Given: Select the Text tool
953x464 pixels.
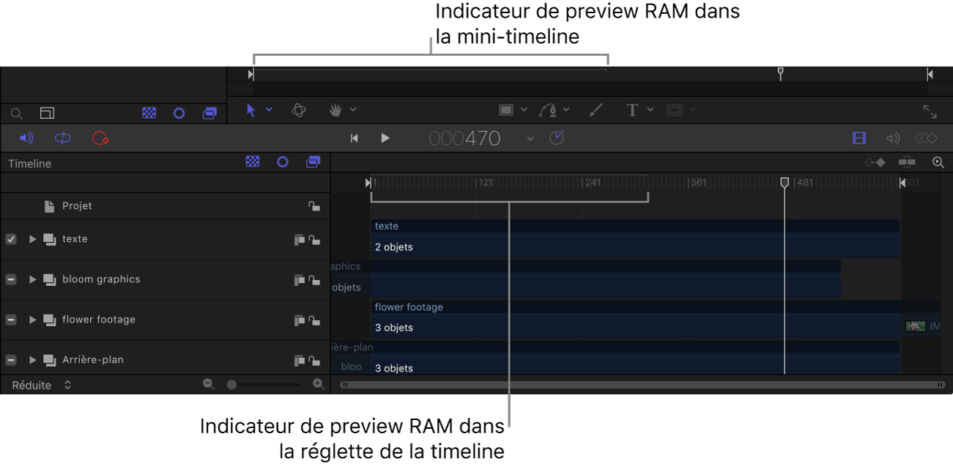Looking at the screenshot, I should point(632,109).
